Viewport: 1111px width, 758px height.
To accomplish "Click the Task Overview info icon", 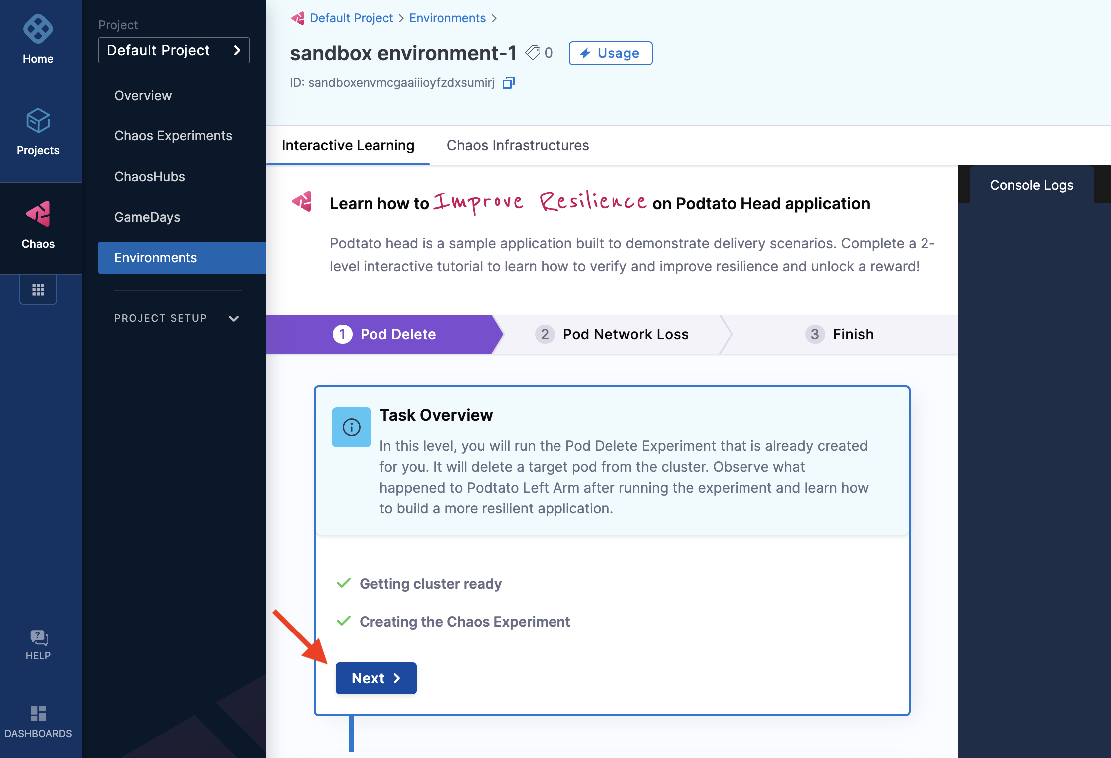I will [351, 427].
